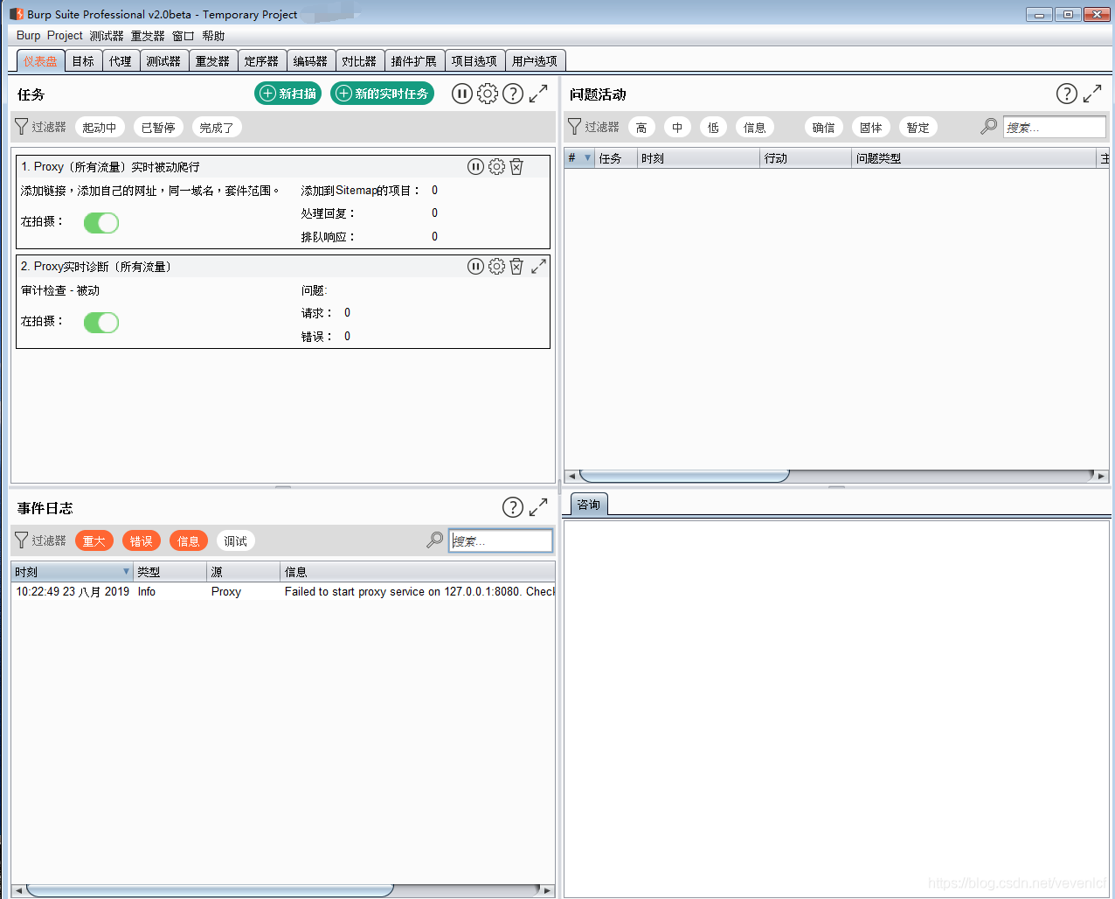Viewport: 1115px width, 899px height.
Task: Sort issues by the # column arrow
Action: [587, 158]
